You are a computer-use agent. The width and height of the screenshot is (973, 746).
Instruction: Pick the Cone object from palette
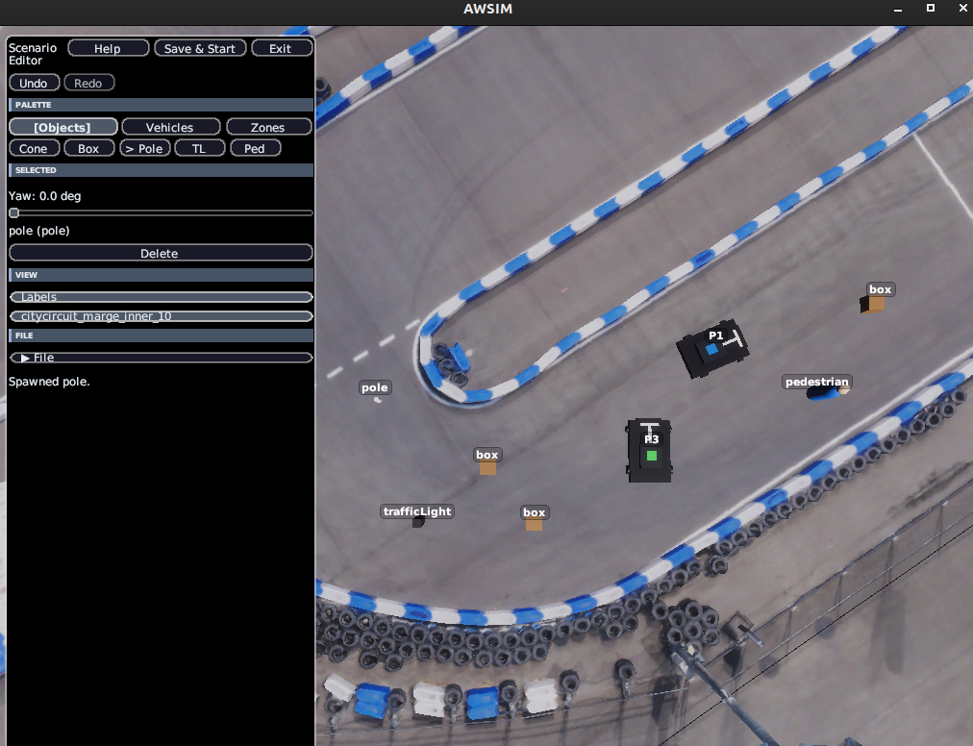coord(34,148)
